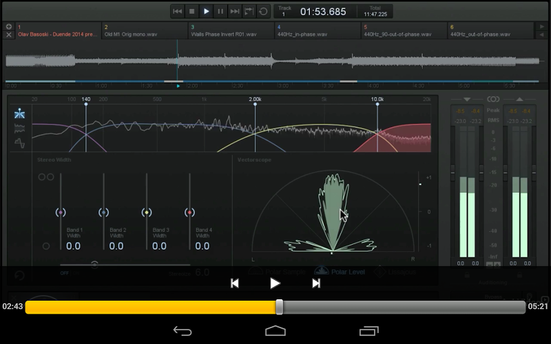Click the Stereoize horizontal slider handle

pyautogui.click(x=94, y=264)
